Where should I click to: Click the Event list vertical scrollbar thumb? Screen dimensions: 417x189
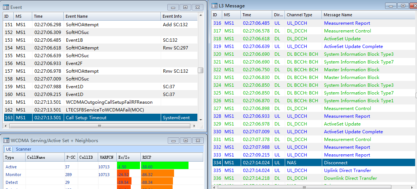click(200, 71)
